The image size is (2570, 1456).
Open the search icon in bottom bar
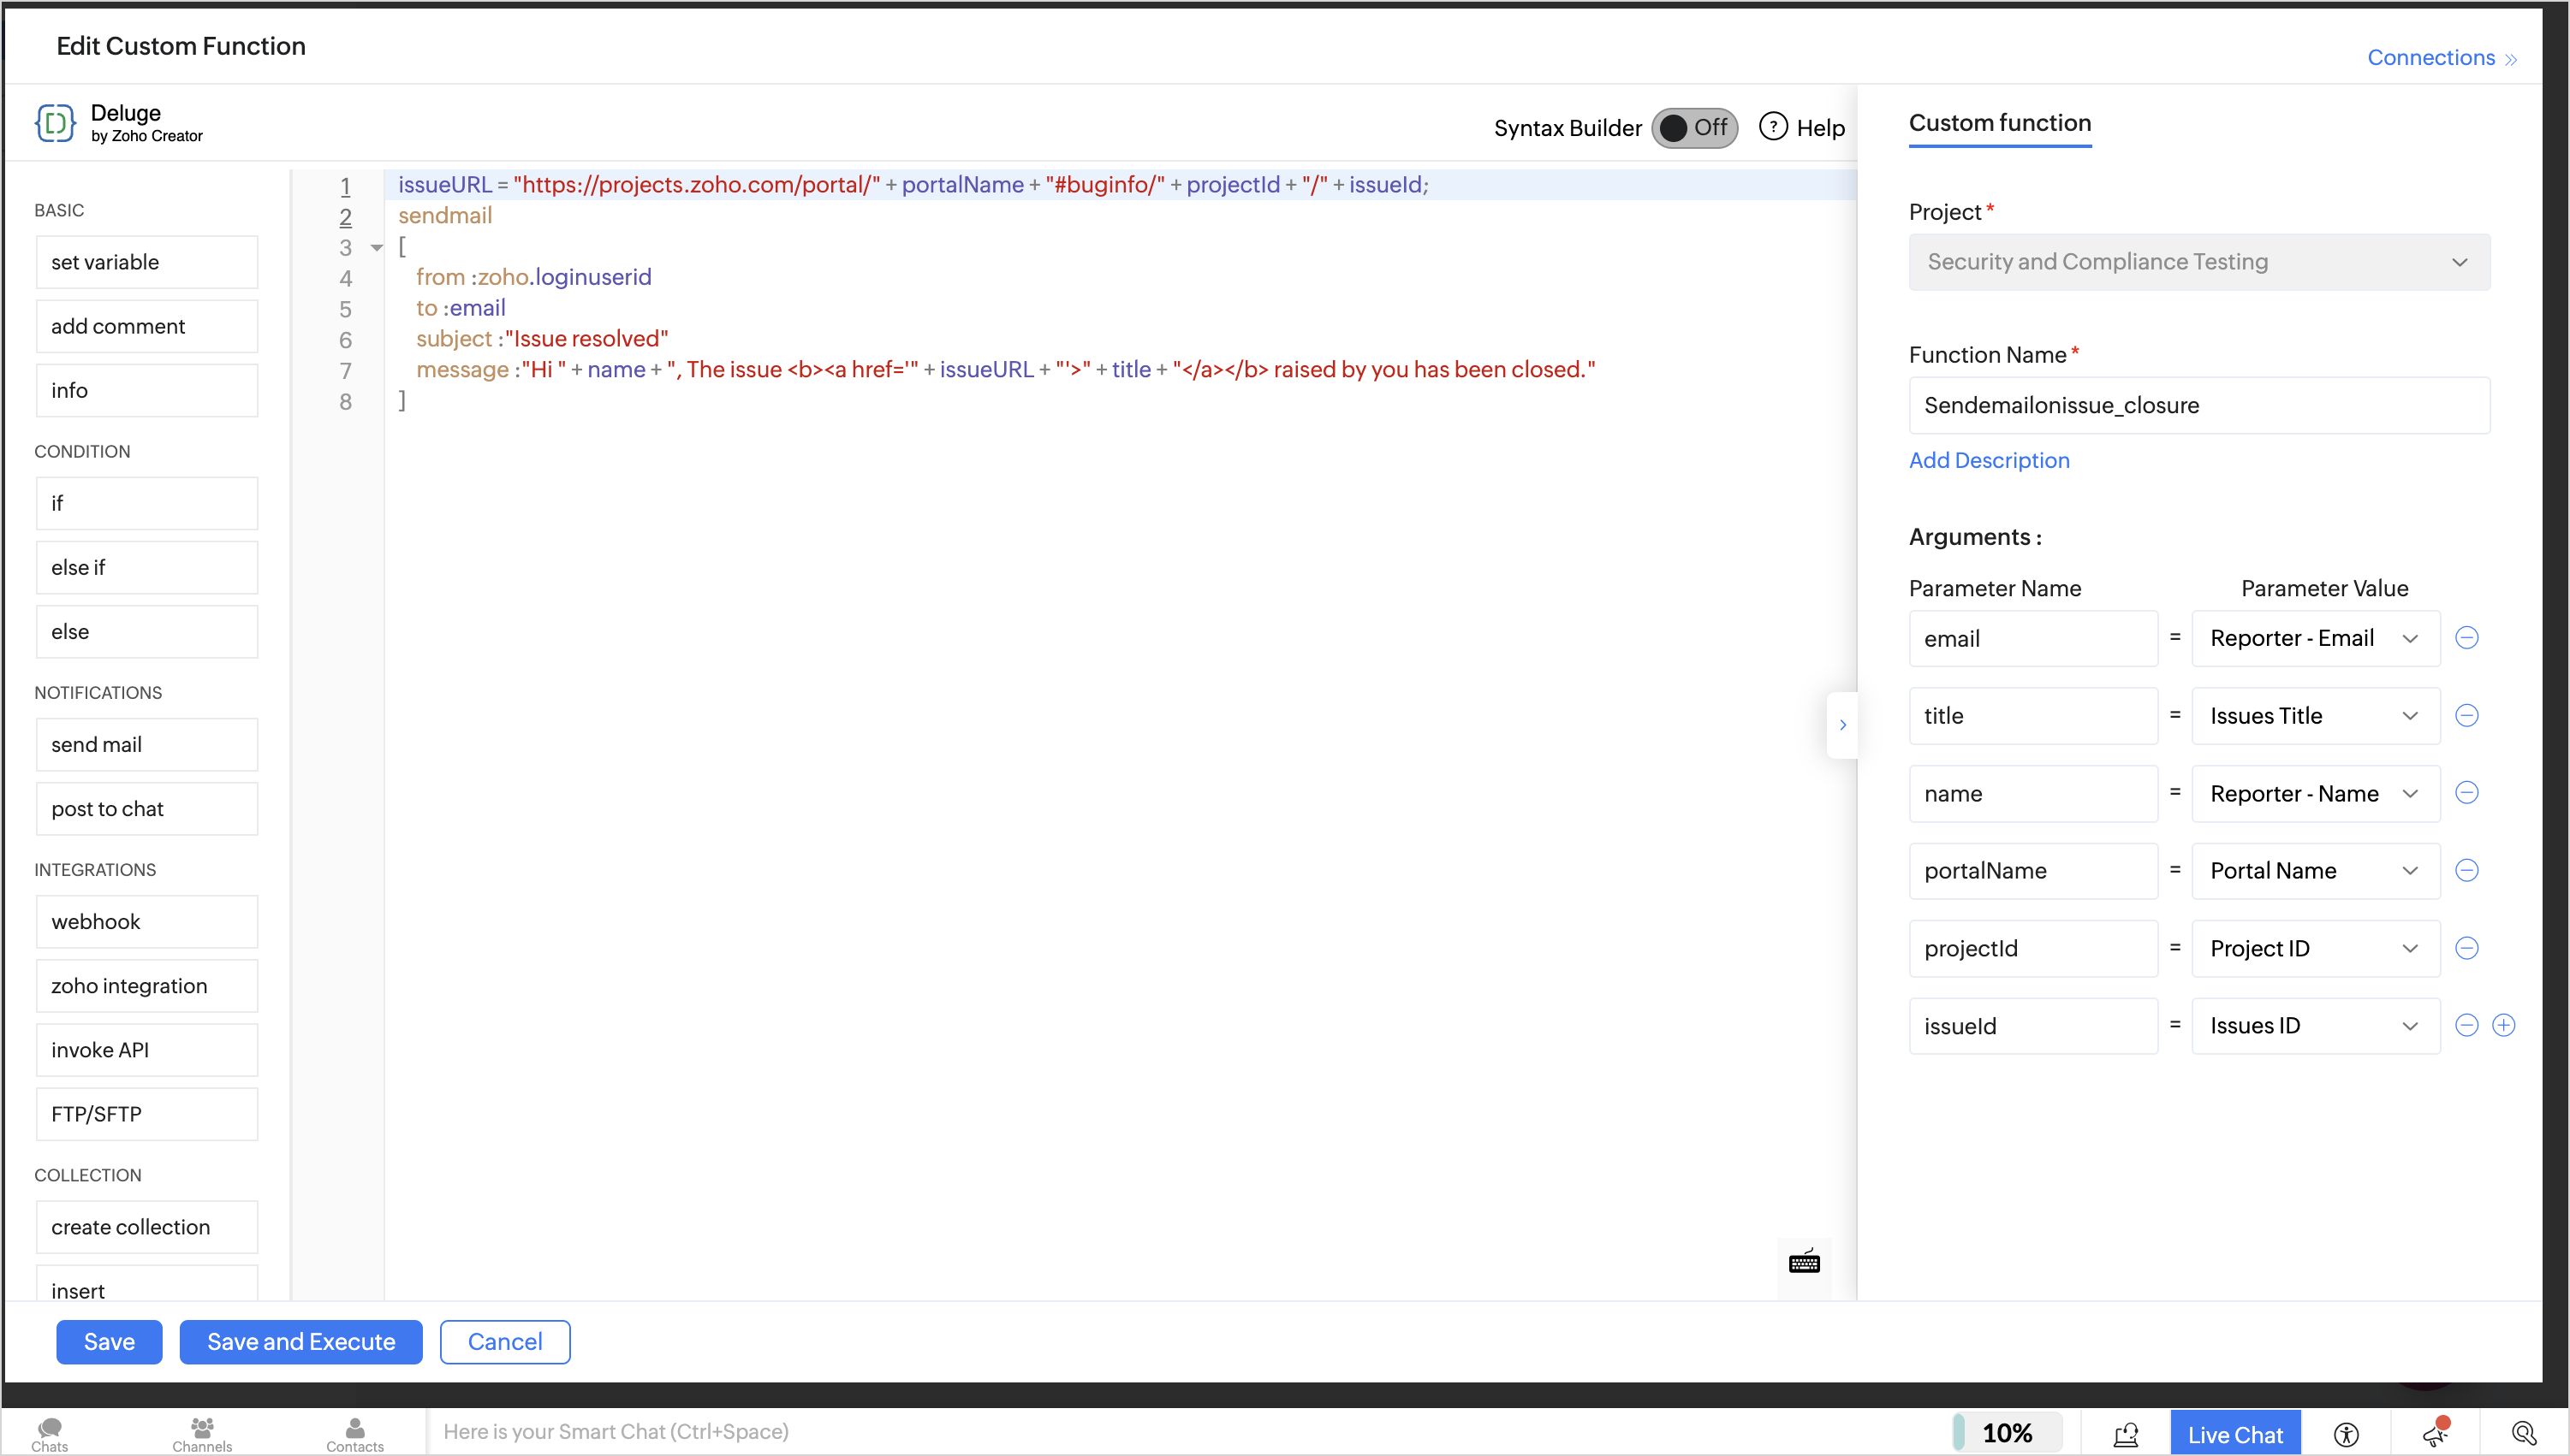(x=2523, y=1434)
